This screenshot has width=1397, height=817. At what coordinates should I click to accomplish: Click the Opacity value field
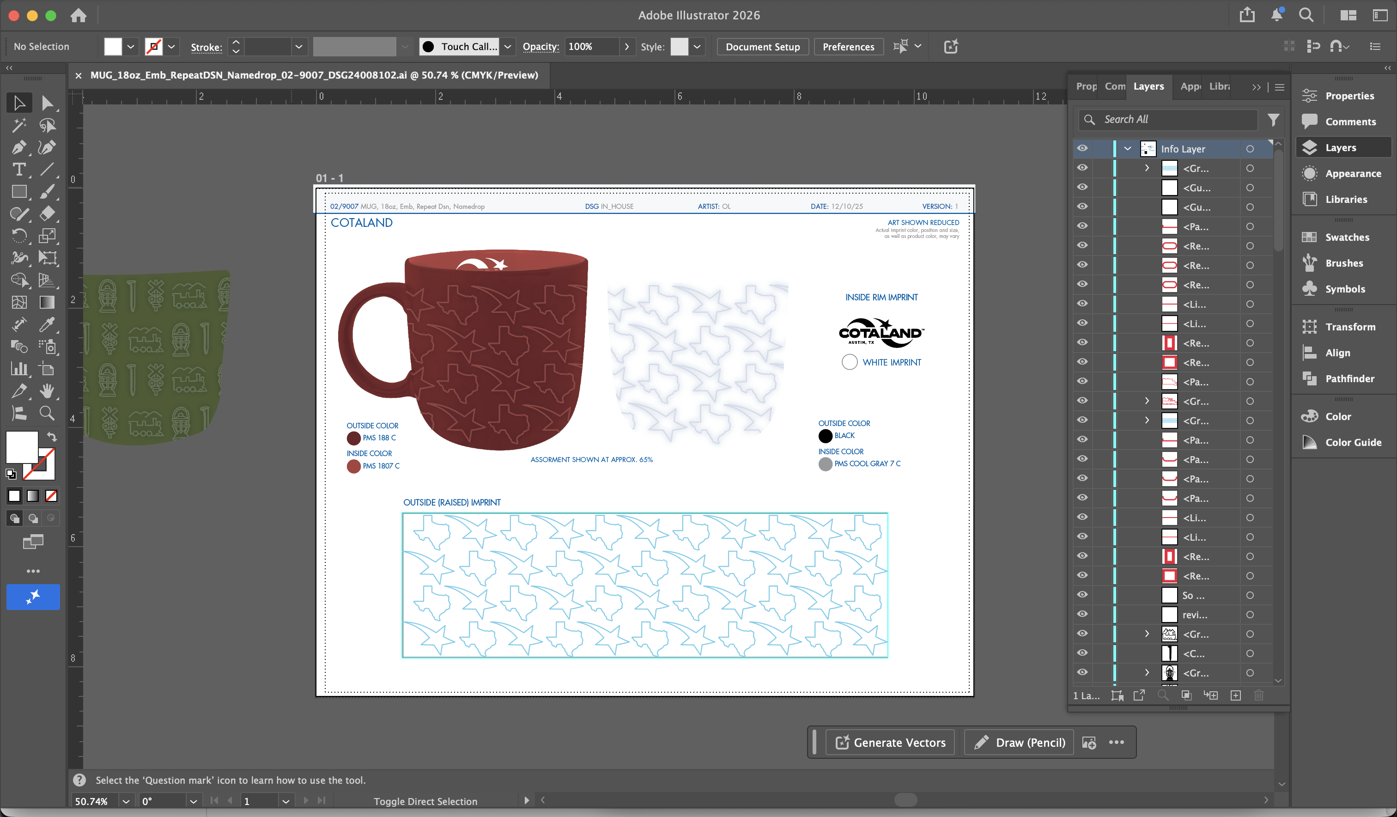pos(591,47)
